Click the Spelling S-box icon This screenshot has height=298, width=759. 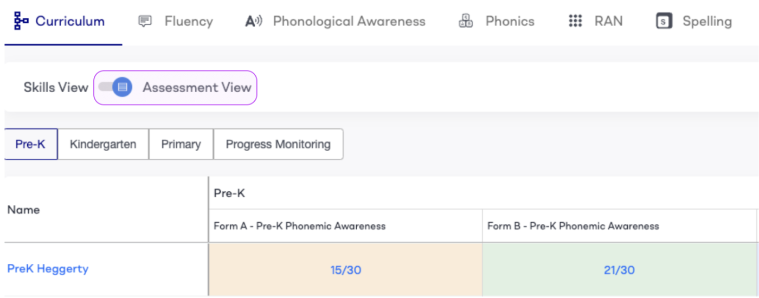664,22
